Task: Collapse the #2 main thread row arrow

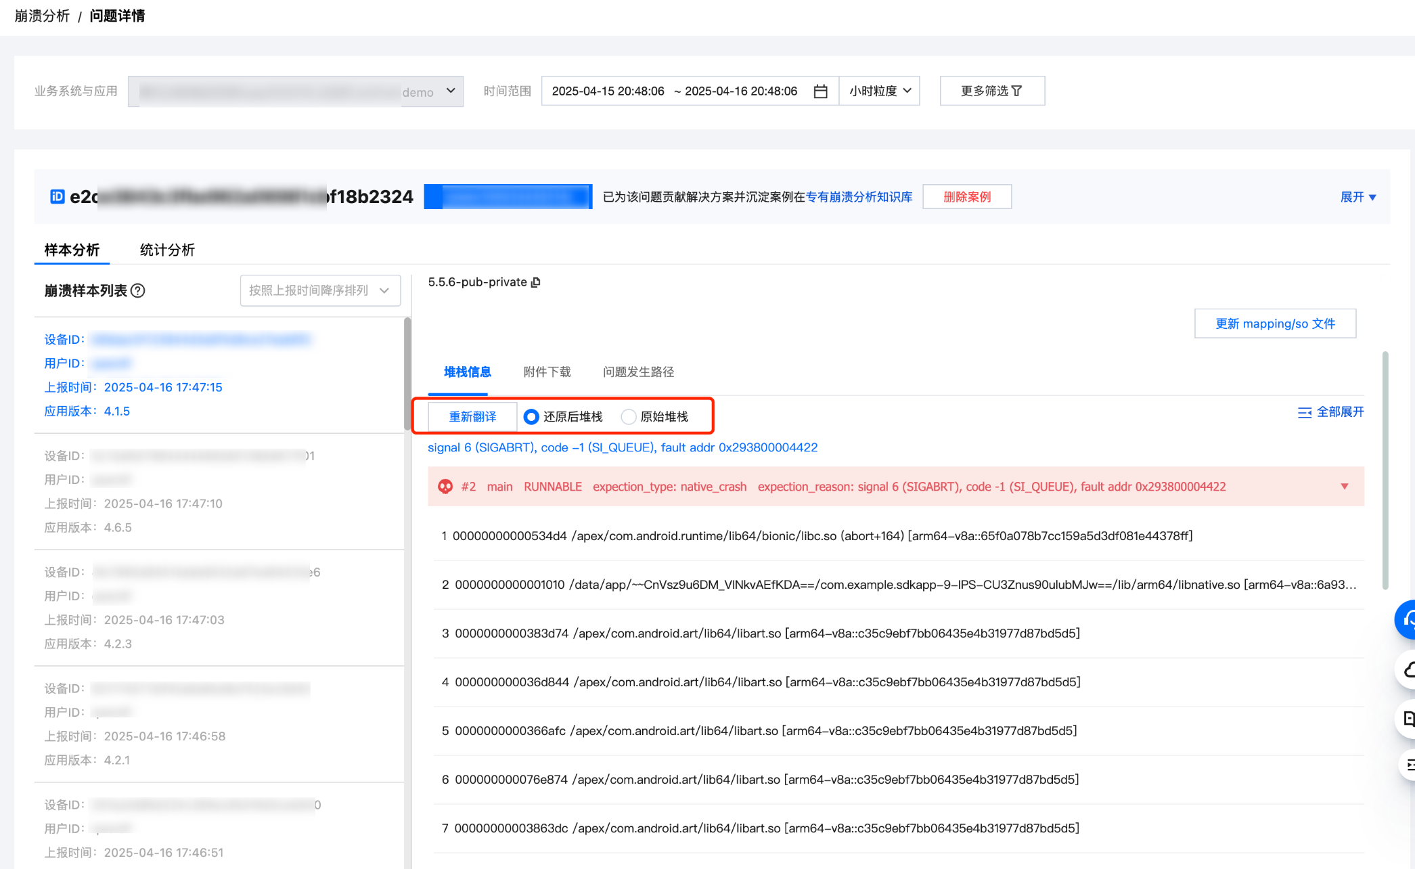Action: tap(1345, 487)
